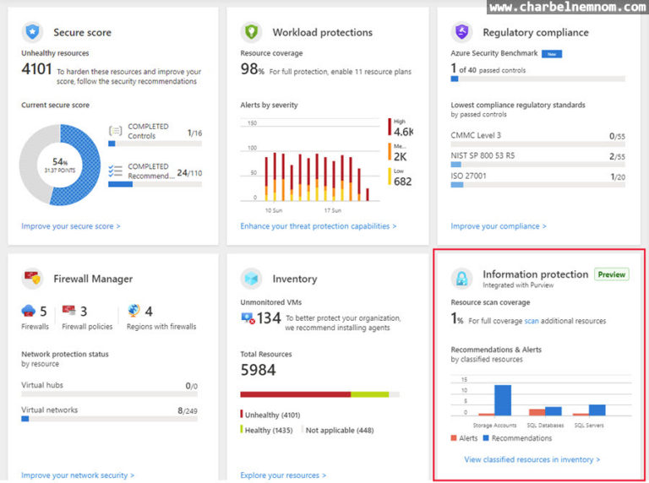649x483 pixels.
Task: Click the New badge beside Azure Security Benchmark
Action: [x=552, y=54]
